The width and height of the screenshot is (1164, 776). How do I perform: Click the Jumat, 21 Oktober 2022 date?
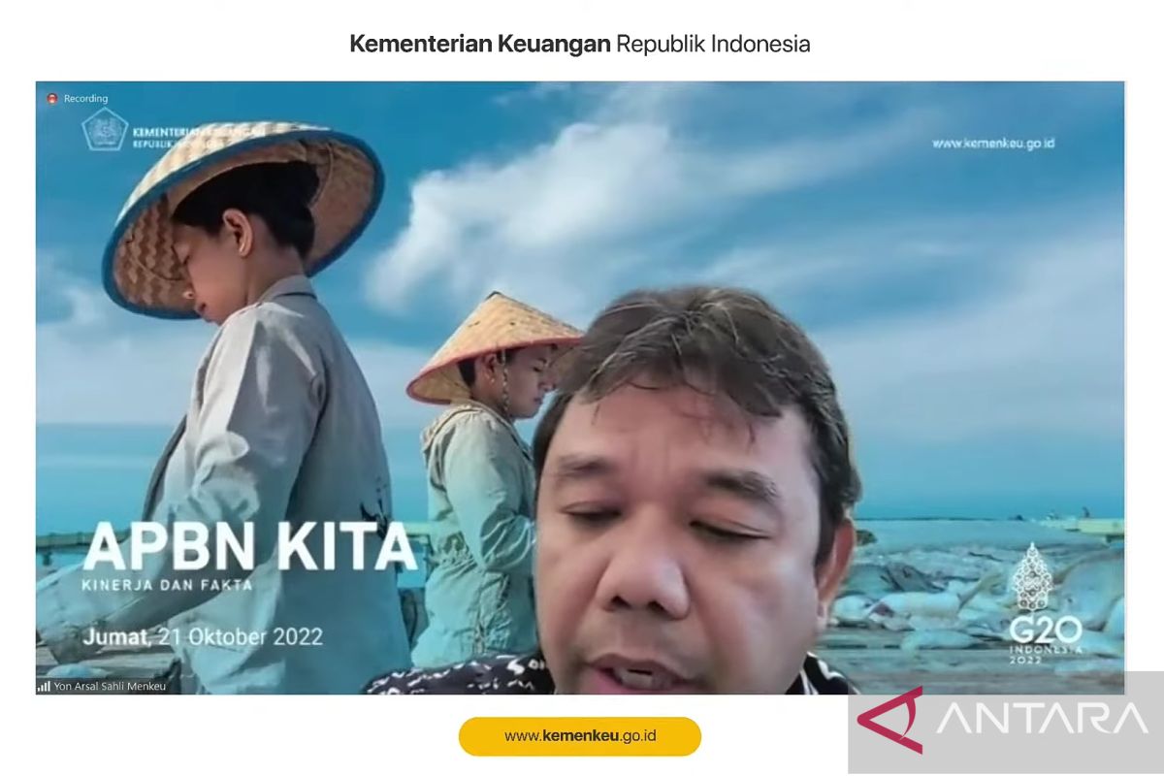[x=203, y=637]
